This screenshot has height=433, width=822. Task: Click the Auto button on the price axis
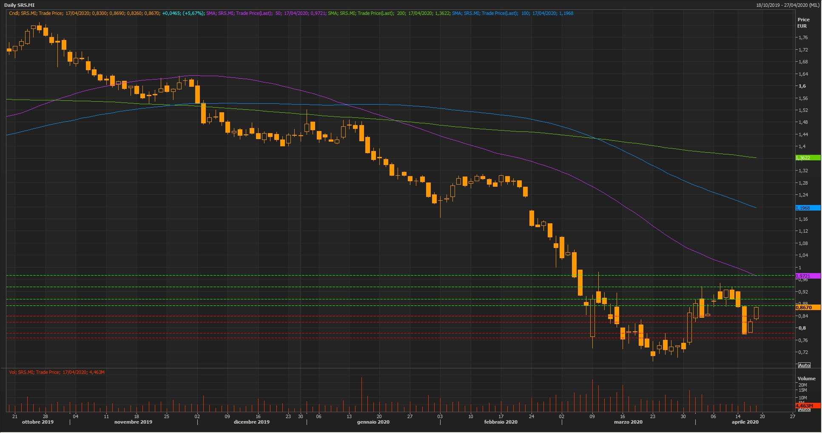coord(804,365)
